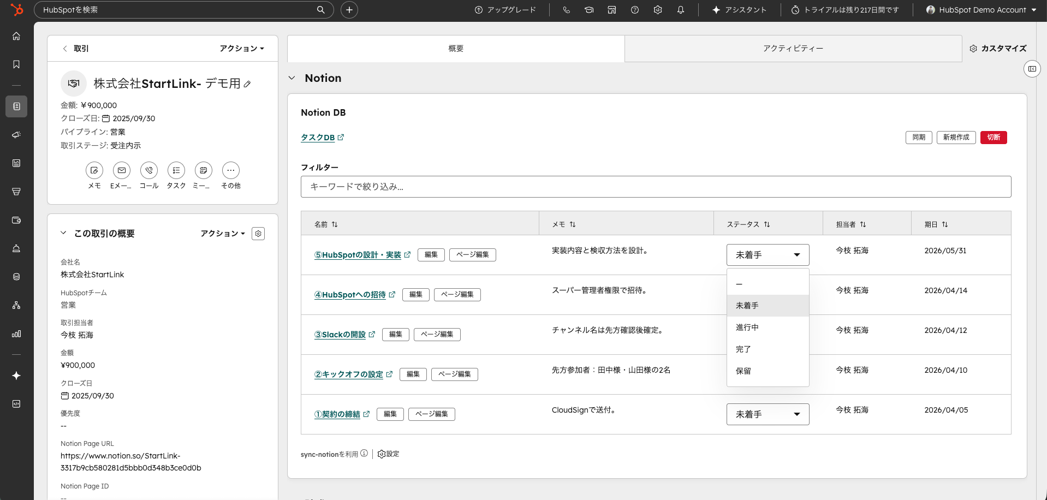Open bookmarks in left sidebar
This screenshot has height=500, width=1047.
[16, 64]
